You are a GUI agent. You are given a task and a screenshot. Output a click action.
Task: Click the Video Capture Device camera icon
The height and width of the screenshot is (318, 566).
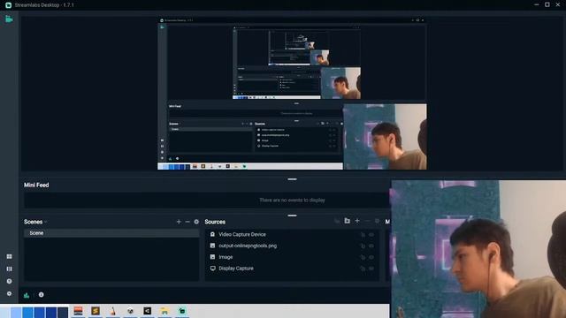[212, 234]
